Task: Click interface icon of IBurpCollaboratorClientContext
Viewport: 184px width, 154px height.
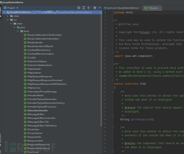Action: click(25, 35)
